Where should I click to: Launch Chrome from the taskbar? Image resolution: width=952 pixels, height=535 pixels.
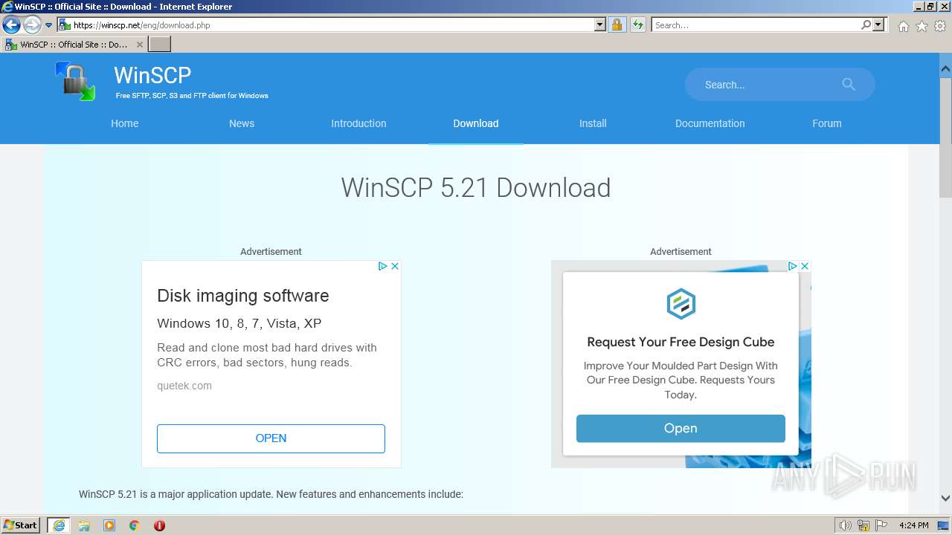pyautogui.click(x=135, y=525)
